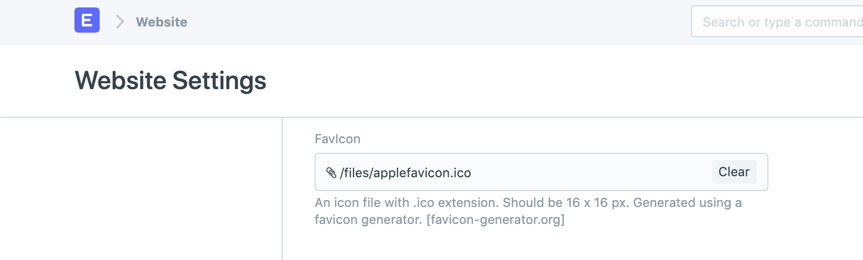The height and width of the screenshot is (260, 863).
Task: Click the paperclip attachment icon
Action: click(x=331, y=172)
